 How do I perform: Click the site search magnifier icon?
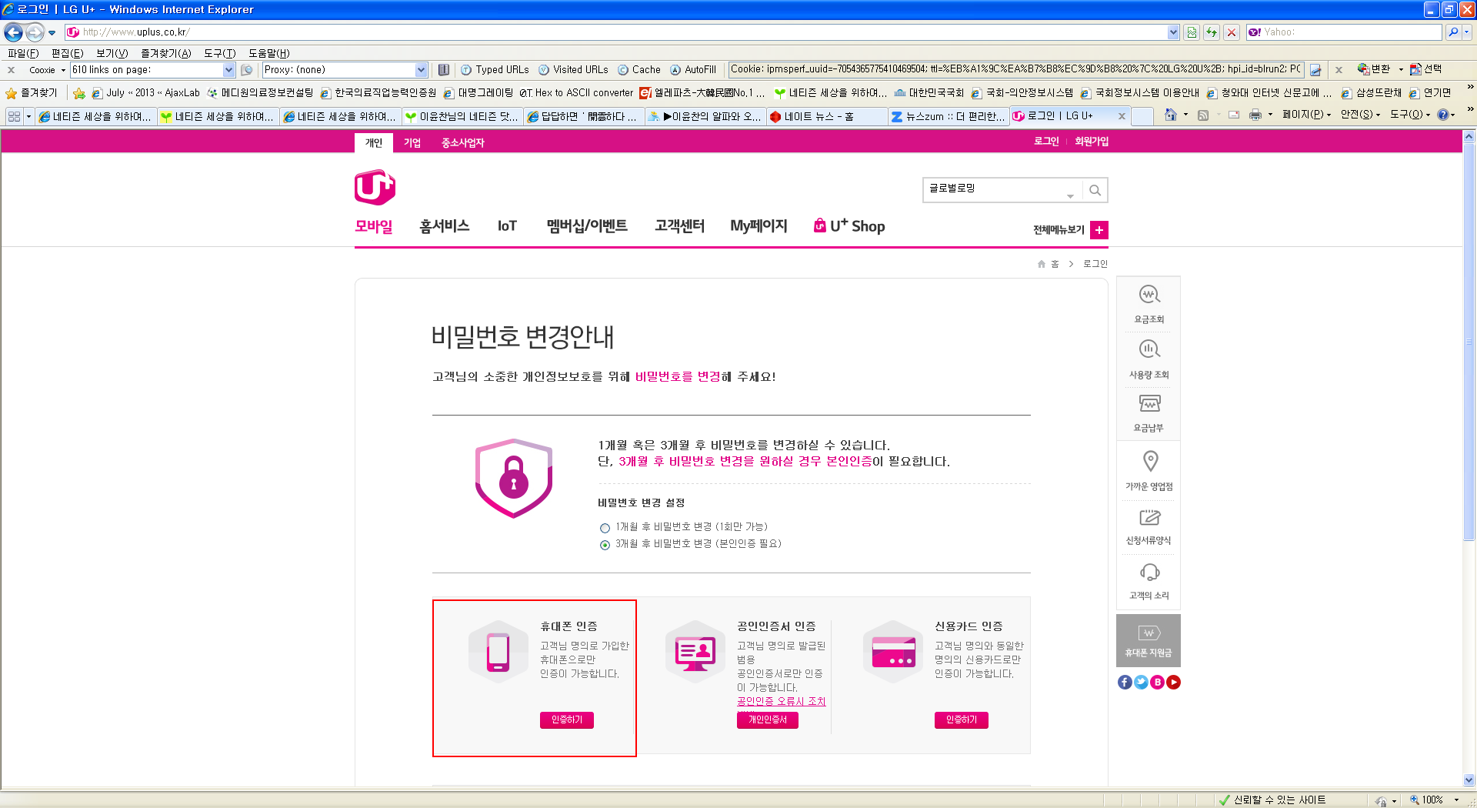[1095, 190]
